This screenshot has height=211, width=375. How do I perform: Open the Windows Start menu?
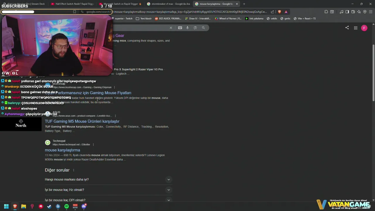[6, 206]
